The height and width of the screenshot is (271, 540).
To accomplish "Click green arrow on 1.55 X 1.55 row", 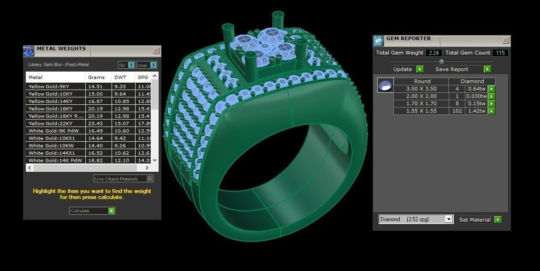I will tap(492, 111).
